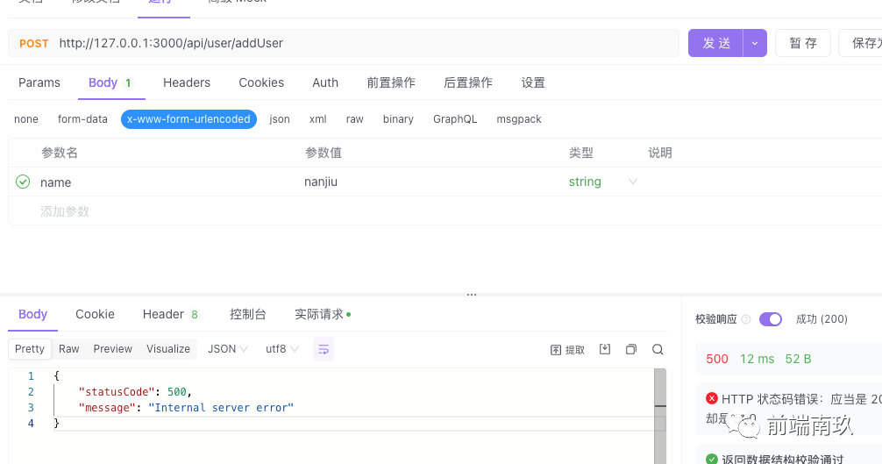This screenshot has width=882, height=464.
Task: Expand the arrow next to 发送 button
Action: pos(755,43)
